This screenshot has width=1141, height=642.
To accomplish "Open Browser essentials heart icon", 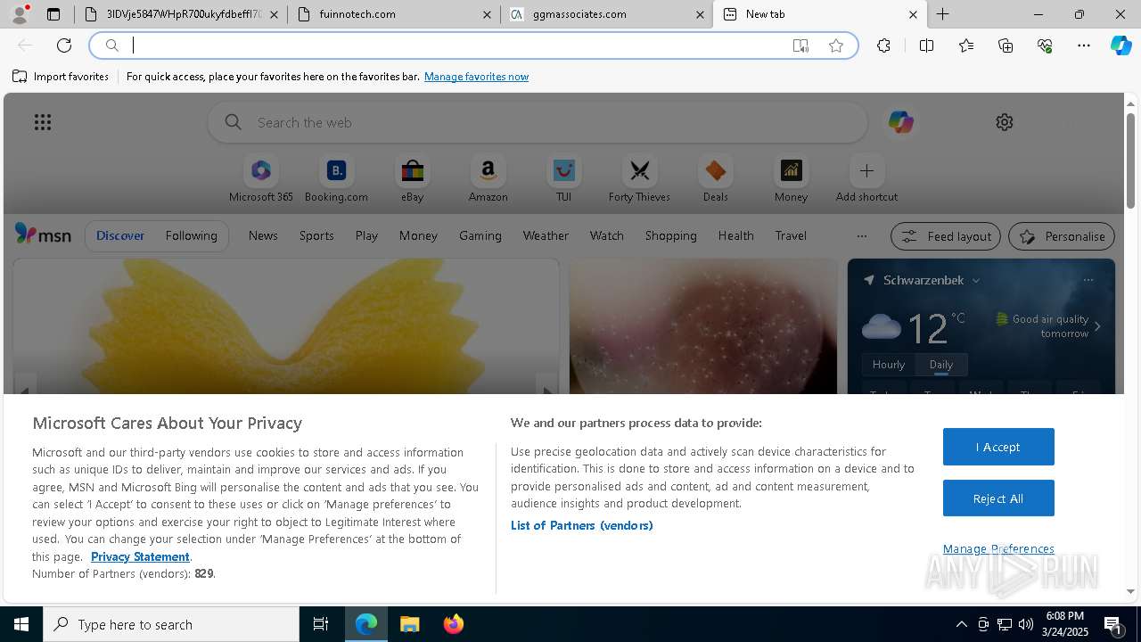I will click(x=1045, y=45).
